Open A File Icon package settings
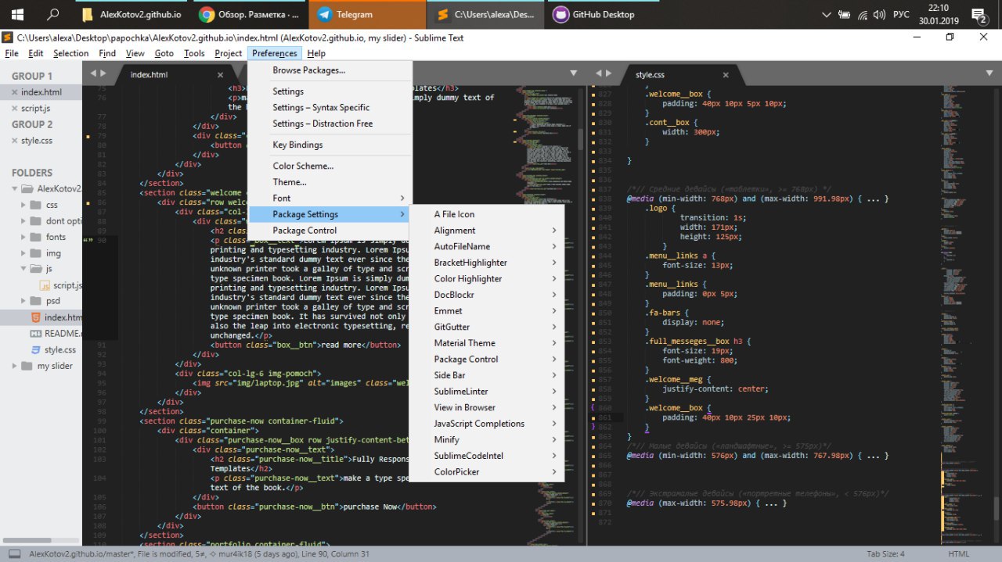 click(486, 214)
